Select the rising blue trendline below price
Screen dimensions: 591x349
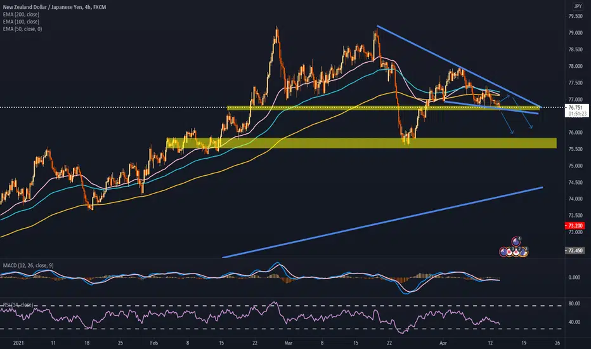(382, 222)
